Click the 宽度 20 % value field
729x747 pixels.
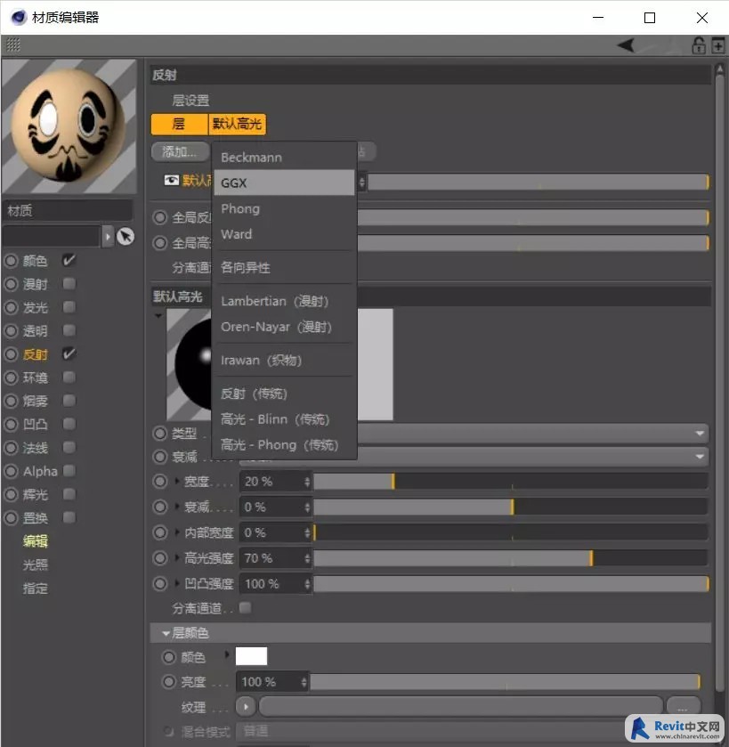275,481
